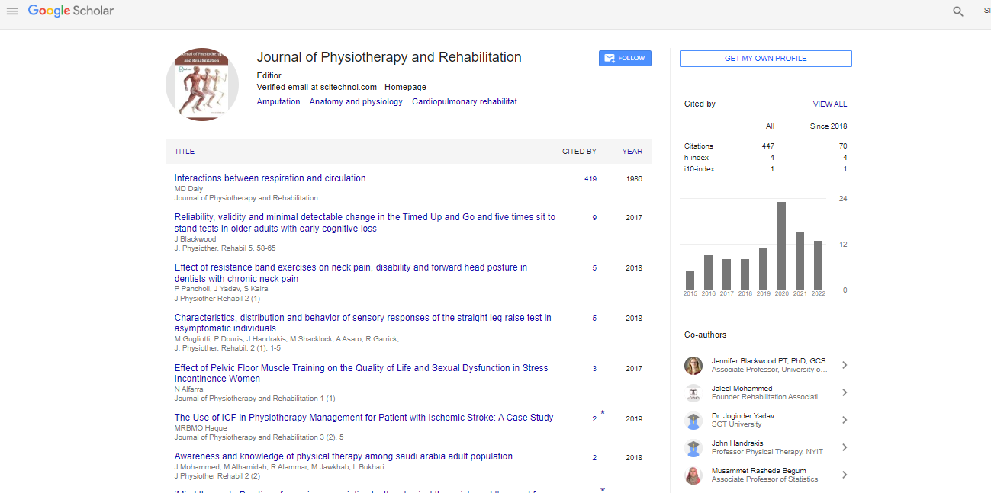Click 'SGT University' affiliation text

pyautogui.click(x=736, y=424)
